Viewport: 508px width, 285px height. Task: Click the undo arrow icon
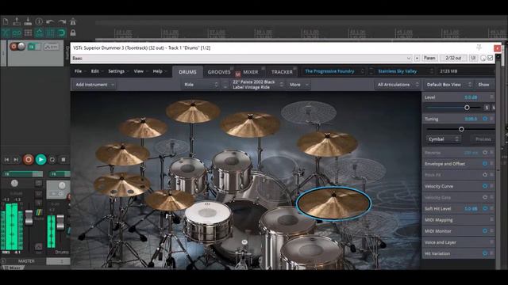click(x=50, y=21)
